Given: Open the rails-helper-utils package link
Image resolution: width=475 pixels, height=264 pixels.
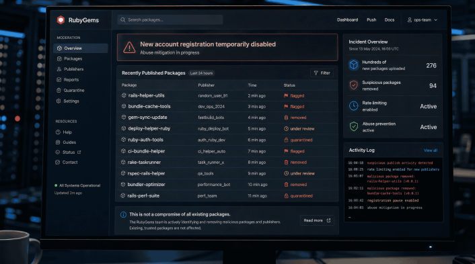Looking at the screenshot, I should pyautogui.click(x=146, y=95).
